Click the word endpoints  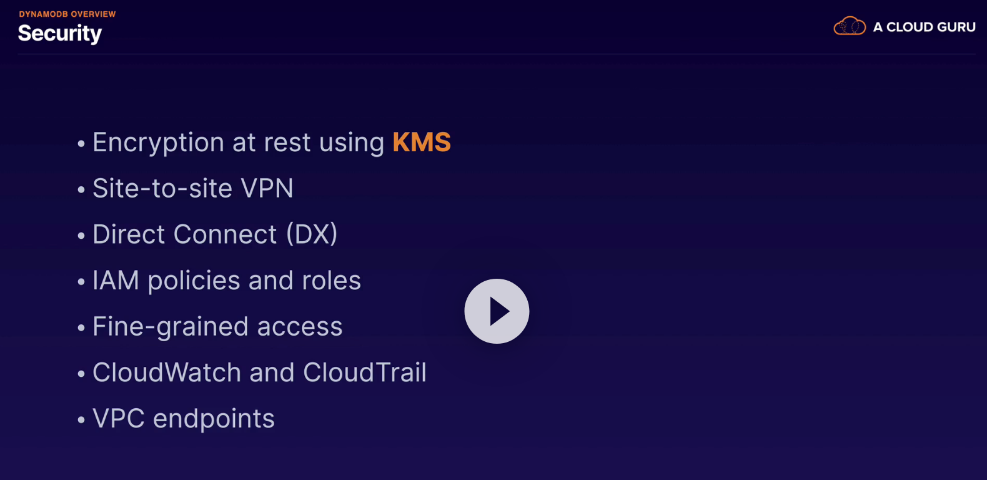(214, 419)
